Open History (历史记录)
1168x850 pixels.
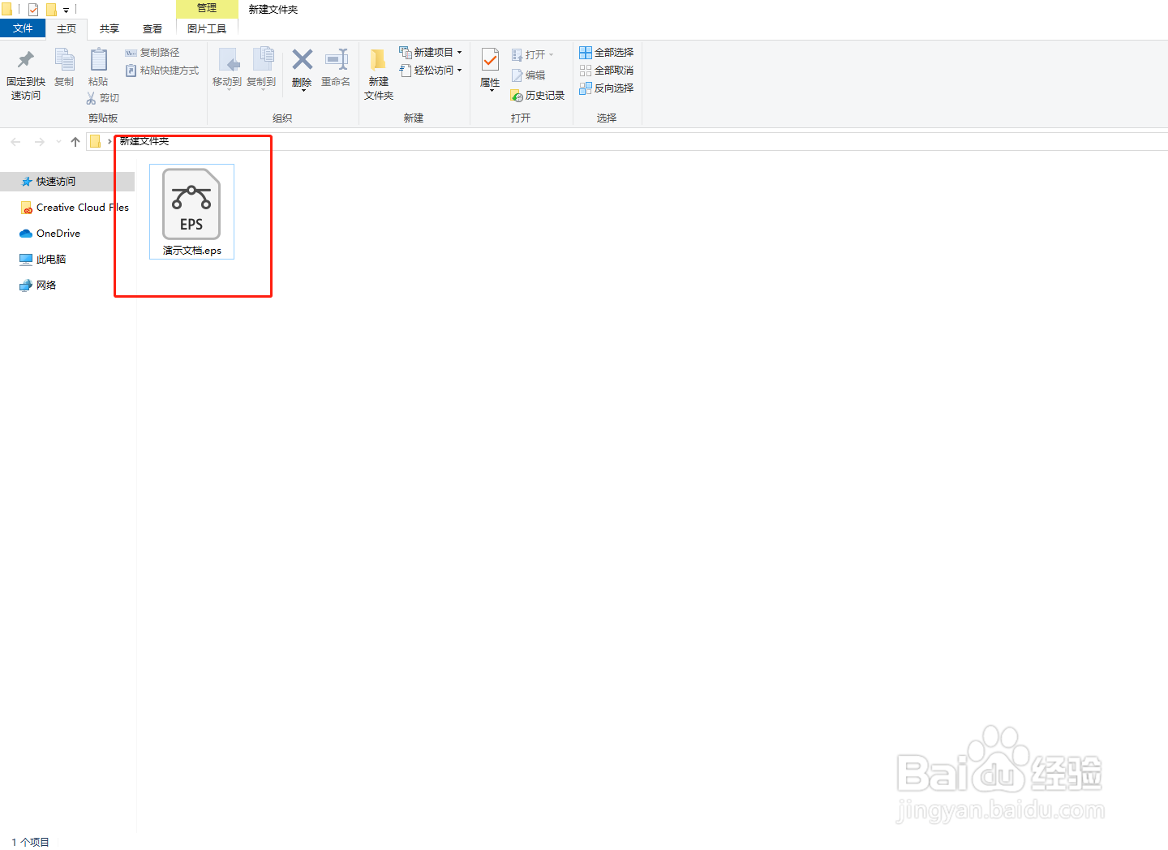pos(537,96)
